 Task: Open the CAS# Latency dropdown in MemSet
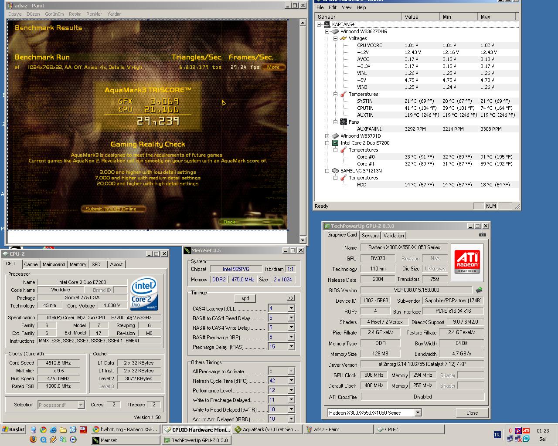tap(291, 308)
